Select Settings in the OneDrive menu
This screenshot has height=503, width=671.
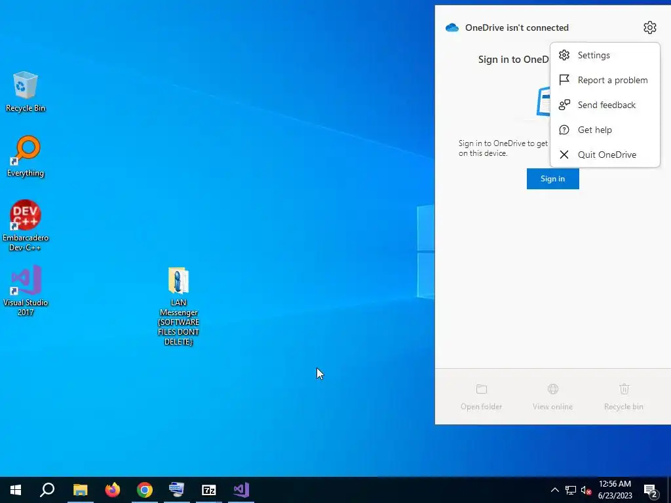pyautogui.click(x=605, y=55)
